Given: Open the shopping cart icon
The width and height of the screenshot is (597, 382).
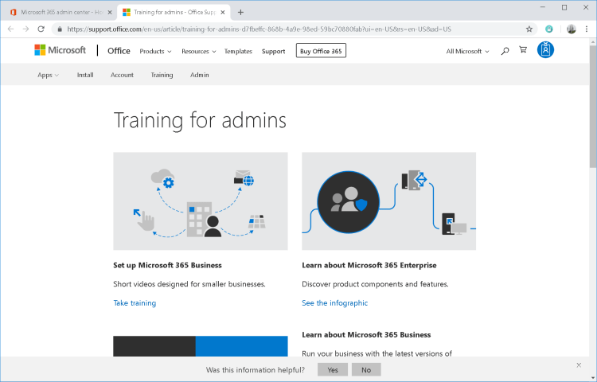Looking at the screenshot, I should pos(523,51).
